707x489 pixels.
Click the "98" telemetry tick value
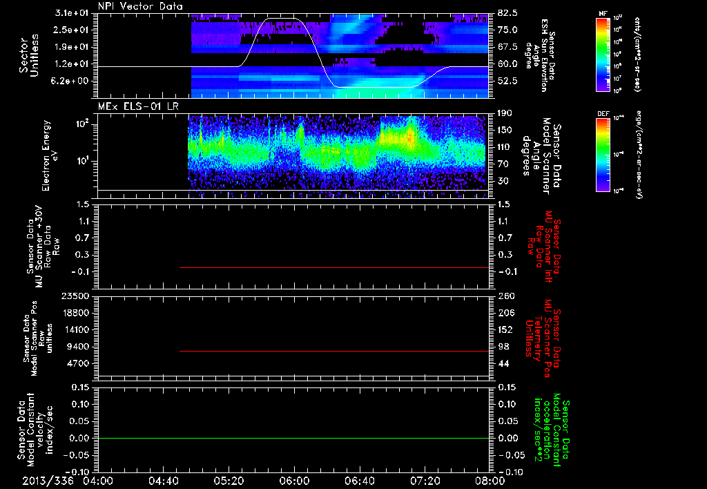[x=503, y=347]
